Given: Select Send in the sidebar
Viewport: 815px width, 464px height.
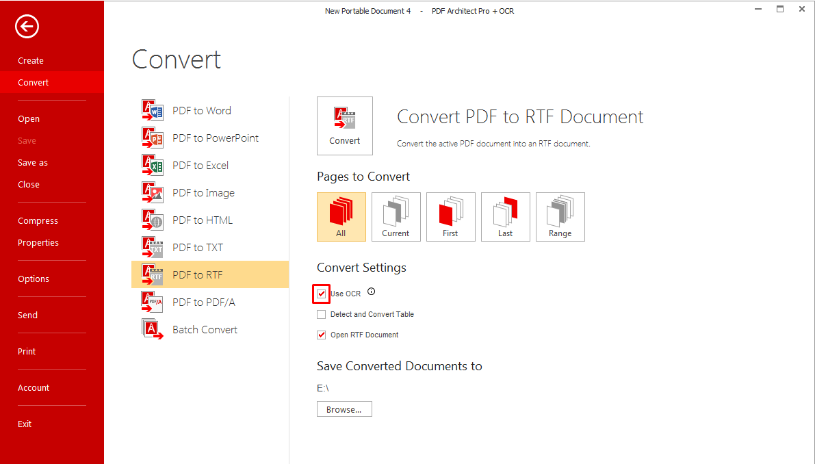Looking at the screenshot, I should 27,315.
